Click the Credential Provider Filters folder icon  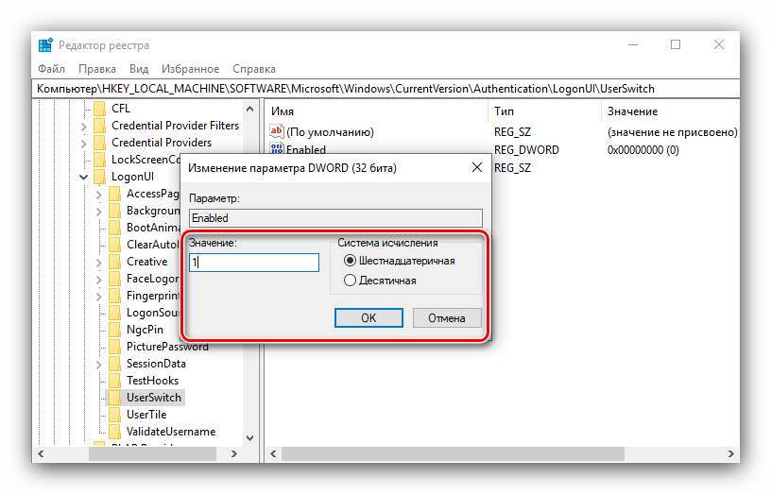[x=99, y=126]
